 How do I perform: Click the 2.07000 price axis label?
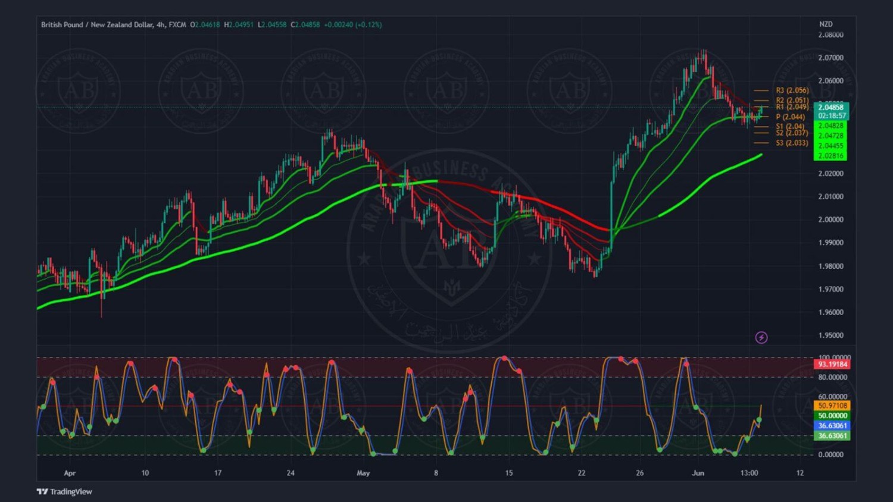point(831,58)
